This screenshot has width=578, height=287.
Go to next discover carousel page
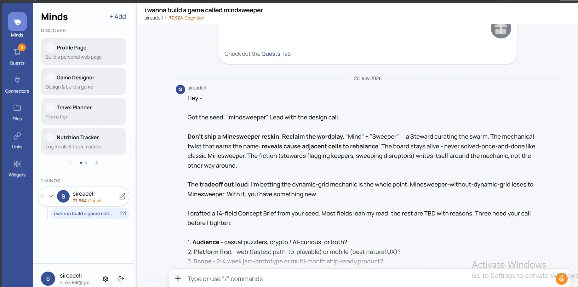(96, 163)
